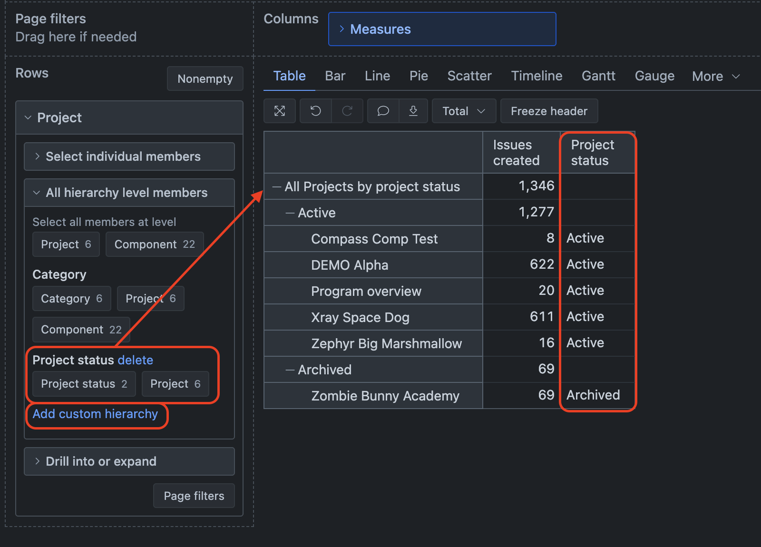This screenshot has height=547, width=761.
Task: Expand Select individual members section
Action: 38,156
